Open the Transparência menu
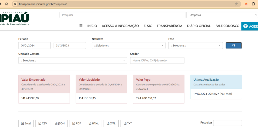 169,26
